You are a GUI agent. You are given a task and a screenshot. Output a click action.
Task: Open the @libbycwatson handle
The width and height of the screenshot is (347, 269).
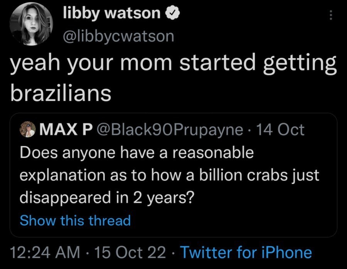tap(118, 36)
